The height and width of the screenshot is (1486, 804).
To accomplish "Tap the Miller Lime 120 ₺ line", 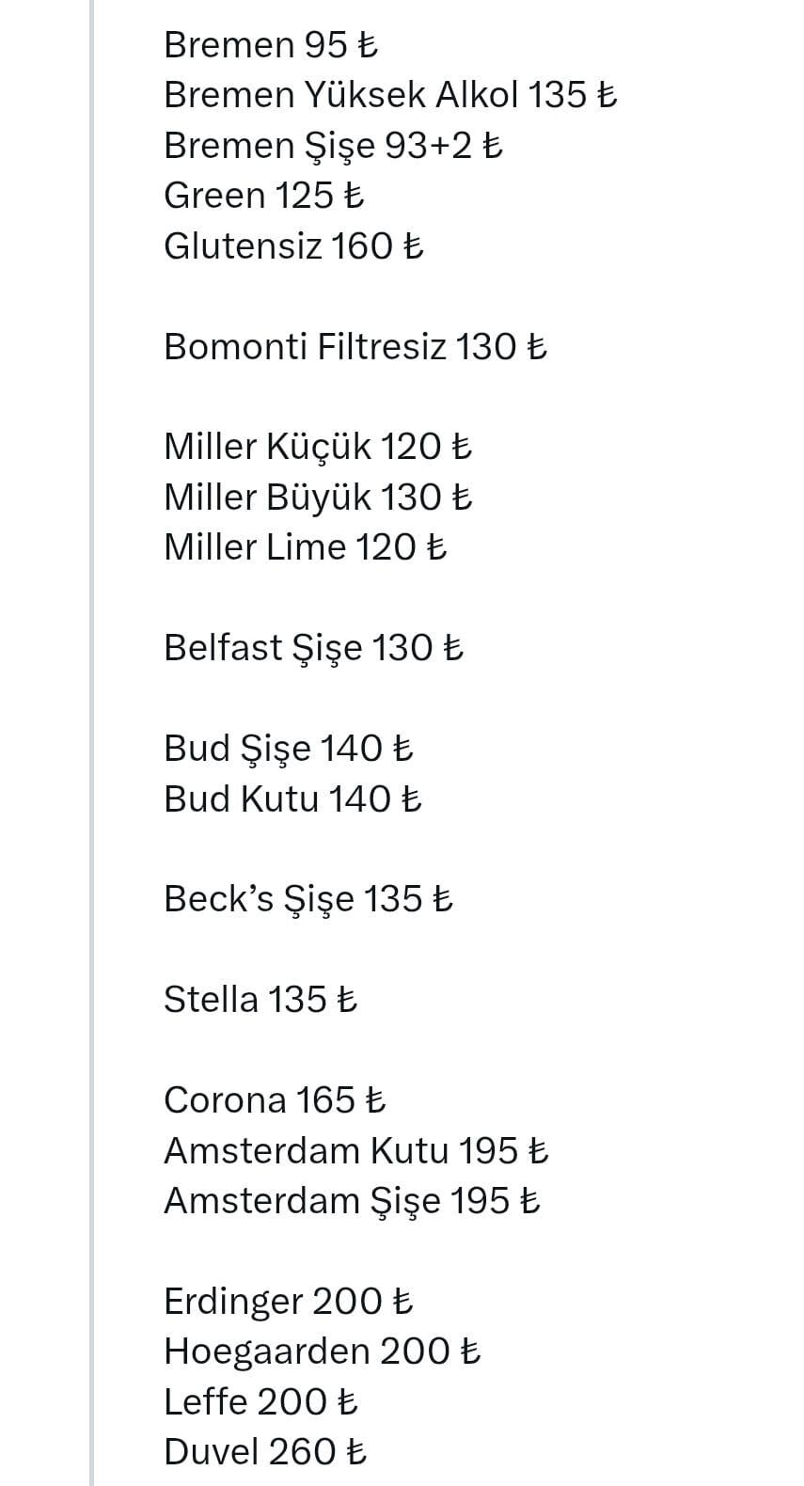I will (x=305, y=547).
